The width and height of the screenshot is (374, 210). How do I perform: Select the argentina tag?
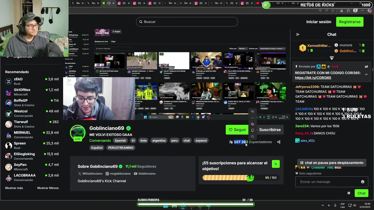159,141
